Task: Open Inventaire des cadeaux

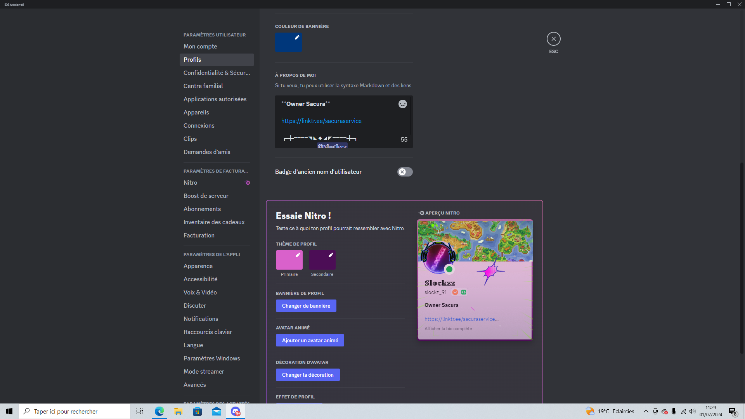Action: (x=217, y=222)
